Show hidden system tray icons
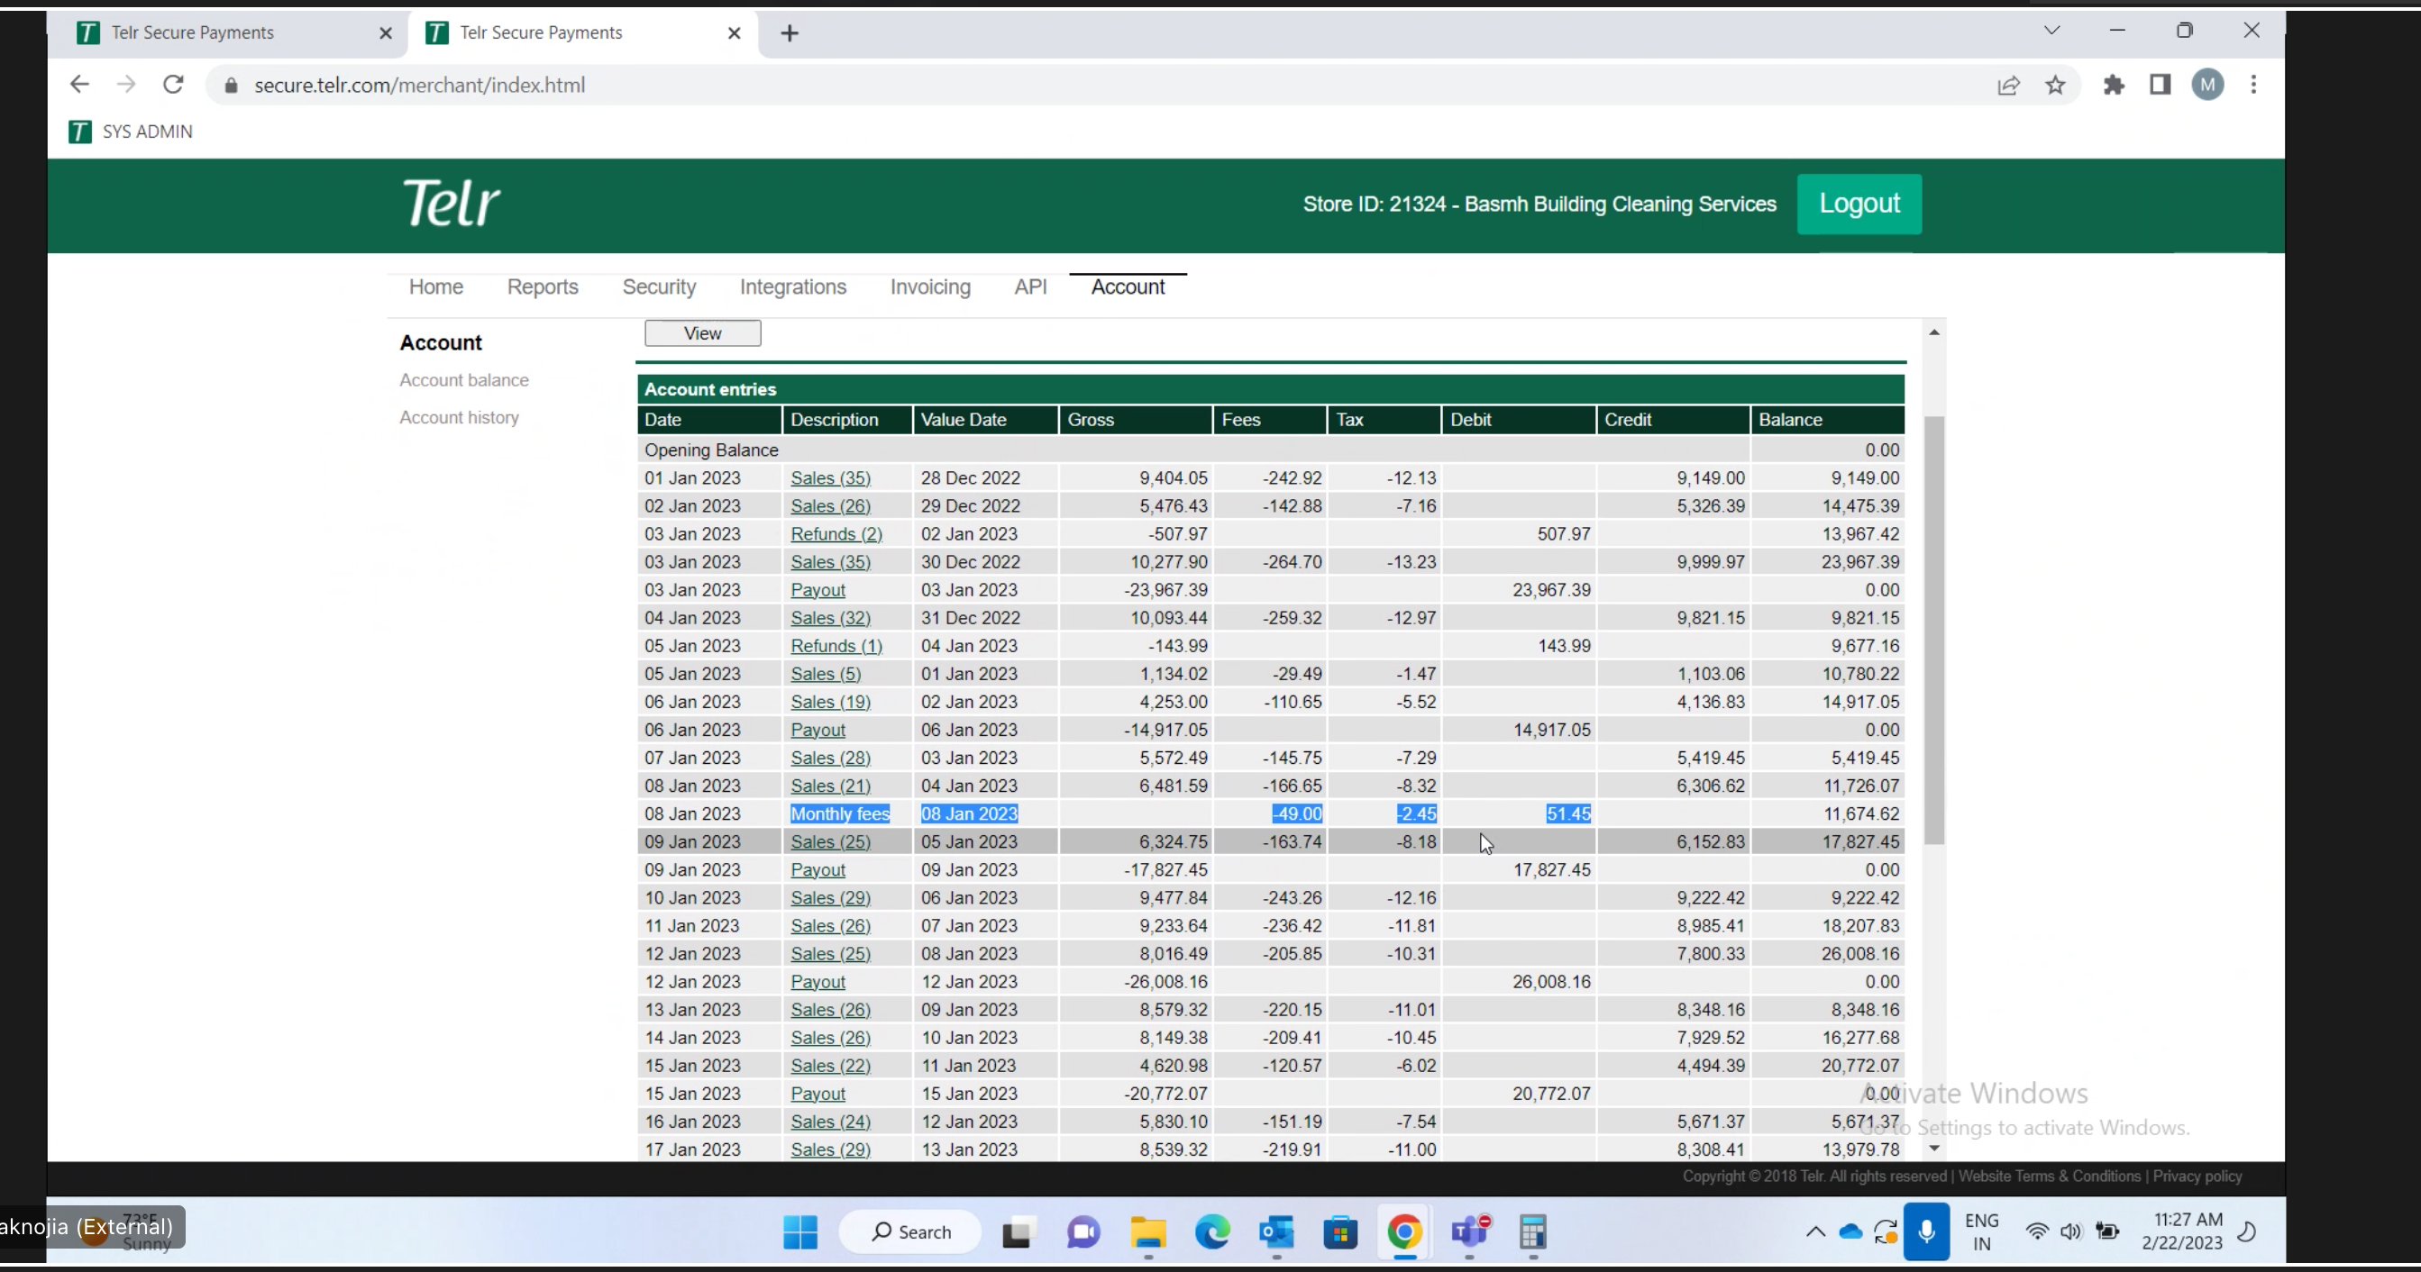Viewport: 2421px width, 1272px height. [x=1815, y=1231]
